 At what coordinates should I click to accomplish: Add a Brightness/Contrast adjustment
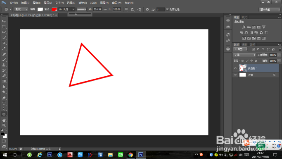(x=244, y=27)
